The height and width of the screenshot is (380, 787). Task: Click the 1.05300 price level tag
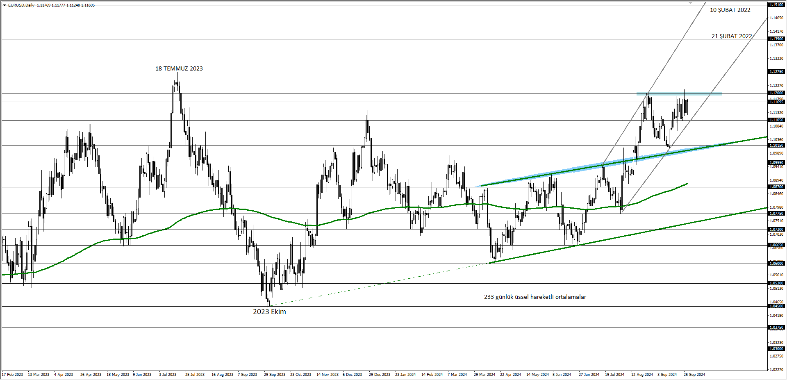coord(776,283)
